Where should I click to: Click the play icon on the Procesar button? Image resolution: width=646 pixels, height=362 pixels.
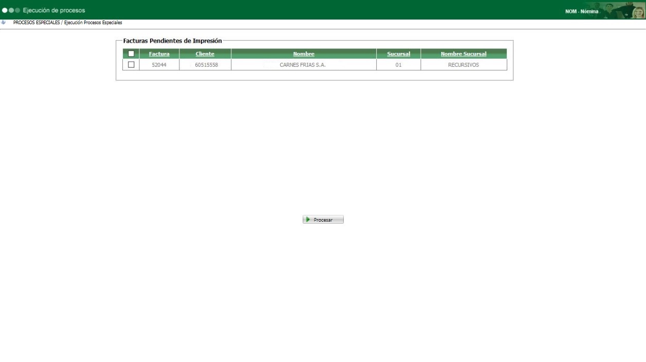(308, 219)
